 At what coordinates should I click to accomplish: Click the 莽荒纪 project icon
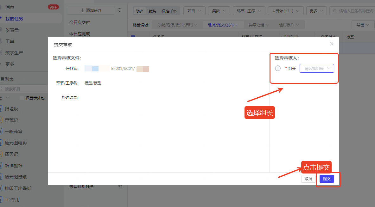[1, 120]
